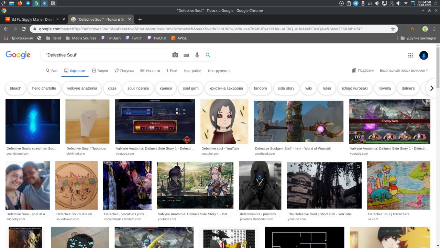
Task: Switch to the Все results tab
Action: point(52,71)
